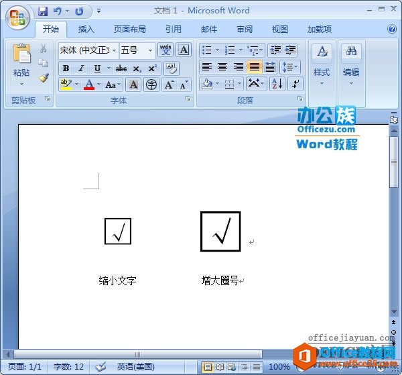Open the Asian layout character scaling tool

[256, 84]
